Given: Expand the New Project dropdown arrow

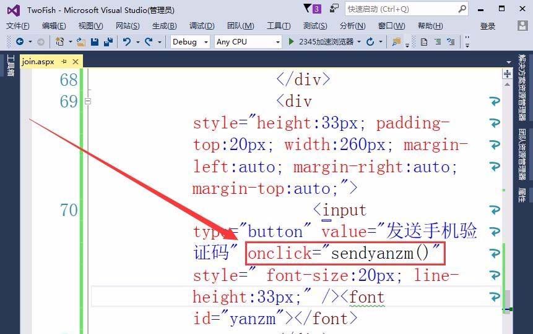Looking at the screenshot, I should [71, 42].
